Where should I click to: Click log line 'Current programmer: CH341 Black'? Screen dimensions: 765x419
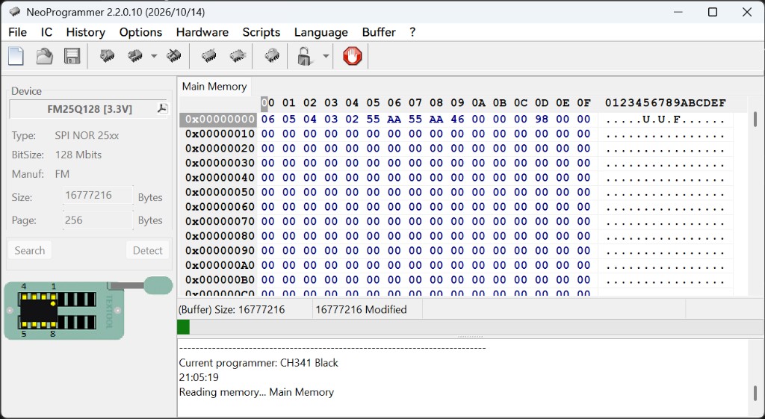258,363
